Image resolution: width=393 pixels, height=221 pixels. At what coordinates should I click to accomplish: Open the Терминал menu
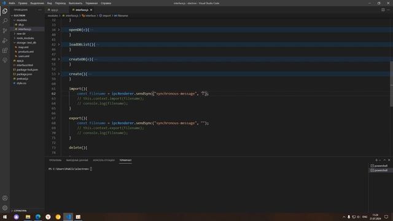(91, 3)
